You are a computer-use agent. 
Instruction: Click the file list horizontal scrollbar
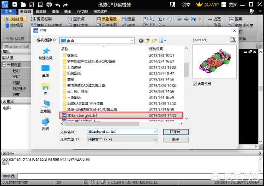(102, 124)
